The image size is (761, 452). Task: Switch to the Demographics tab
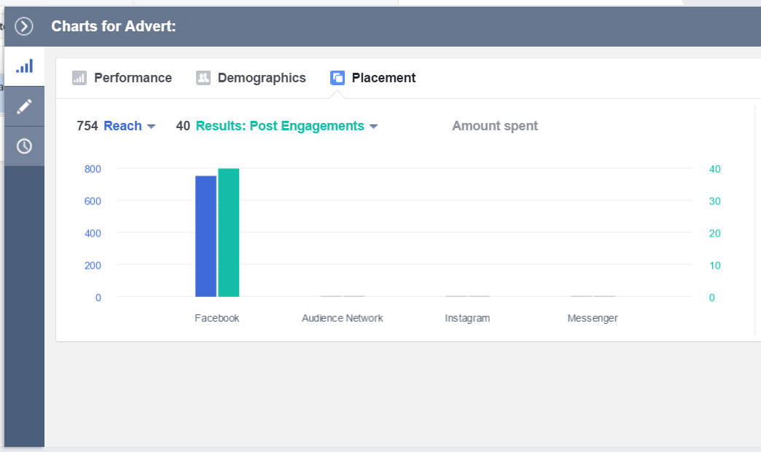pos(251,77)
